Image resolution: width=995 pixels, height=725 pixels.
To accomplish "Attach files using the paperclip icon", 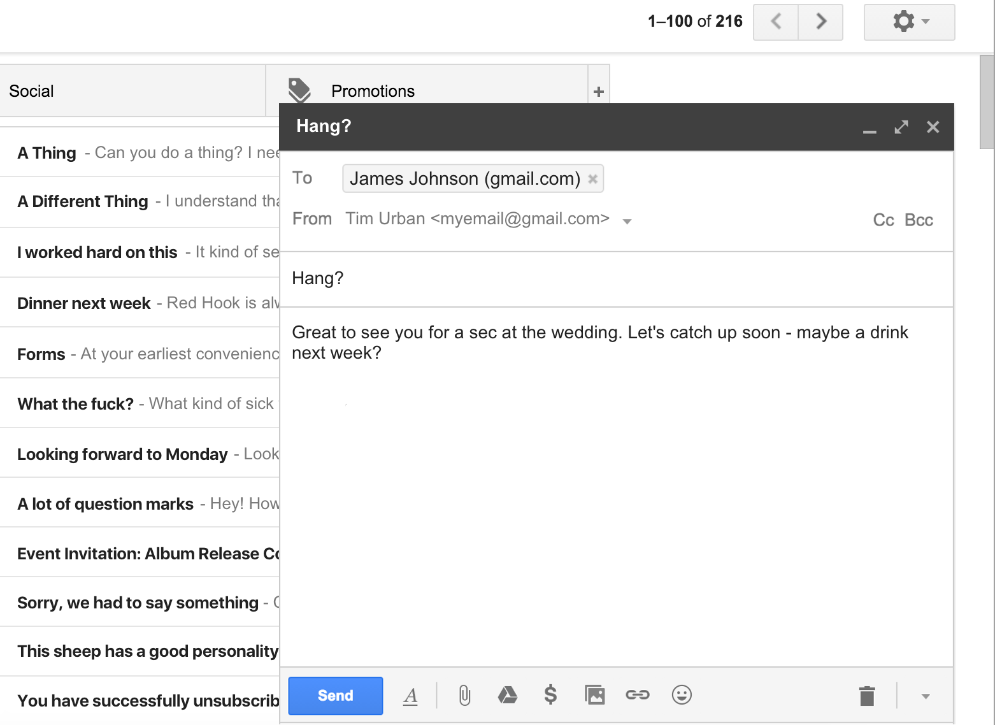I will coord(465,695).
